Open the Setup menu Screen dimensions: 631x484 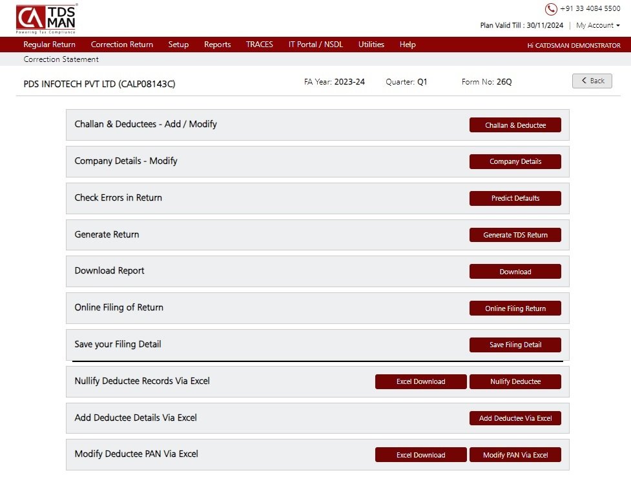[x=178, y=45]
